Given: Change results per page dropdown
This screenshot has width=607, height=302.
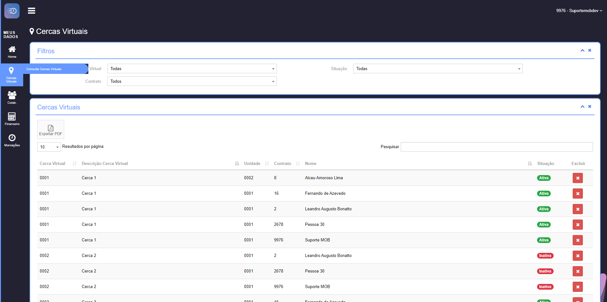Looking at the screenshot, I should pyautogui.click(x=49, y=147).
